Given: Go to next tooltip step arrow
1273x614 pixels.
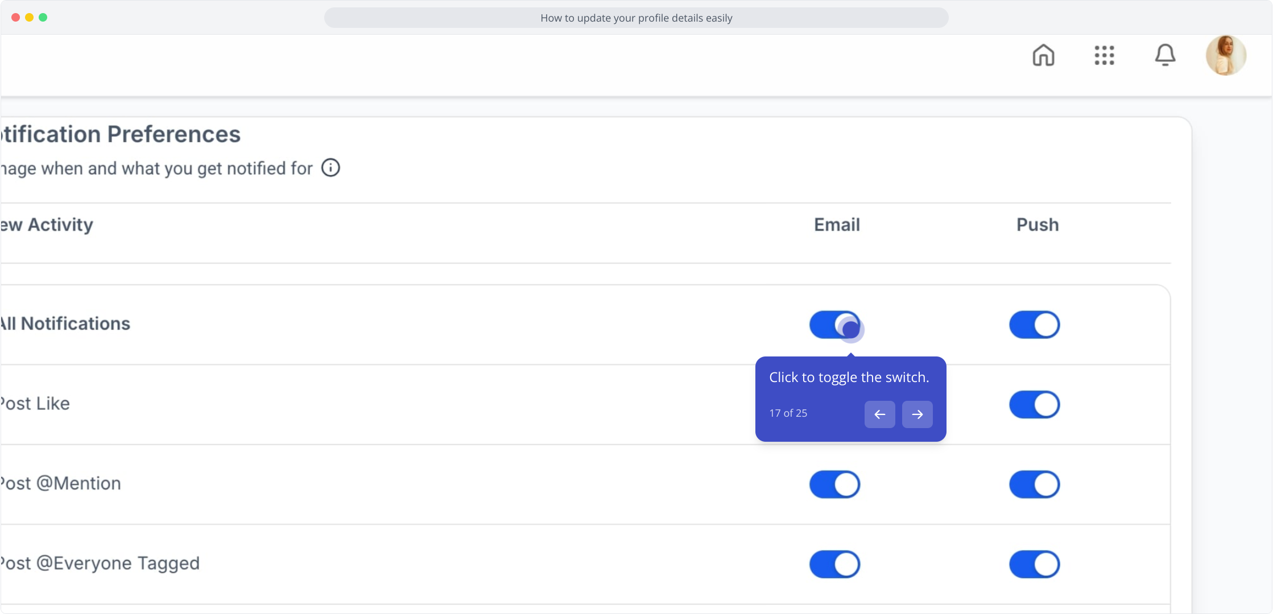Looking at the screenshot, I should click(917, 414).
